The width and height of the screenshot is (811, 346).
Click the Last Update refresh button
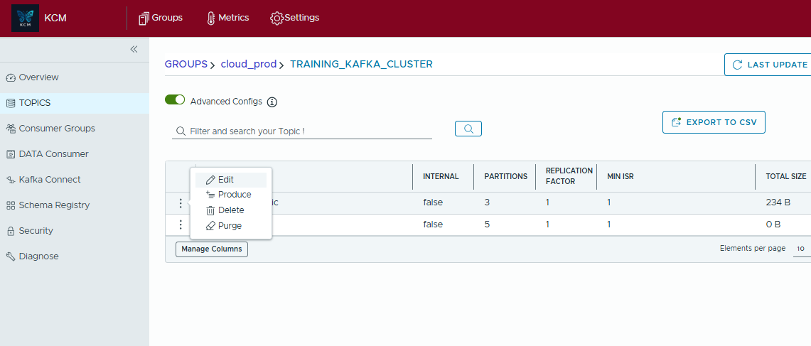click(x=768, y=65)
